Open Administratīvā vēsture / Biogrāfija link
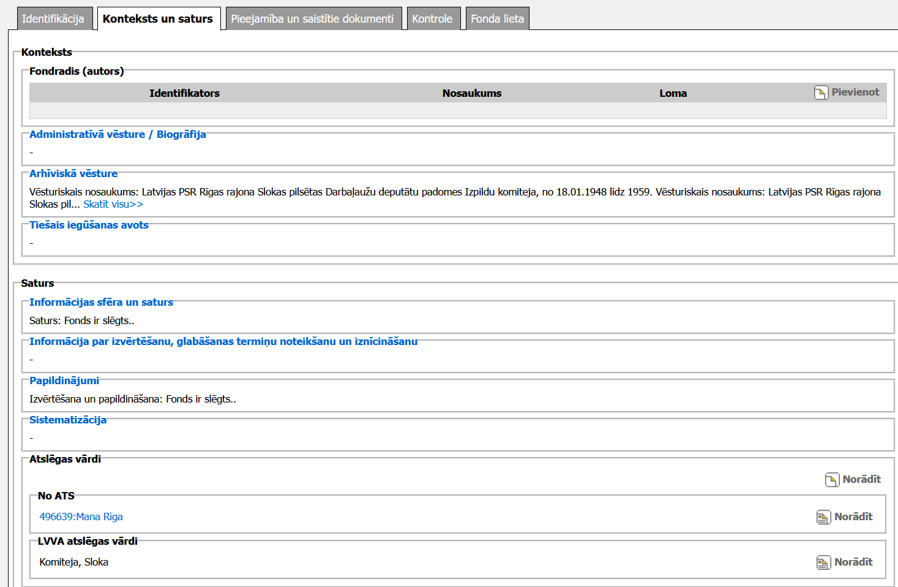898x587 pixels. tap(118, 134)
